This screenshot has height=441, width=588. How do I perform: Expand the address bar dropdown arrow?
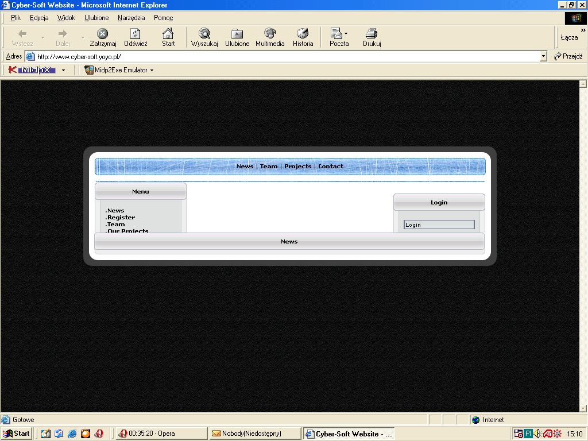click(543, 56)
